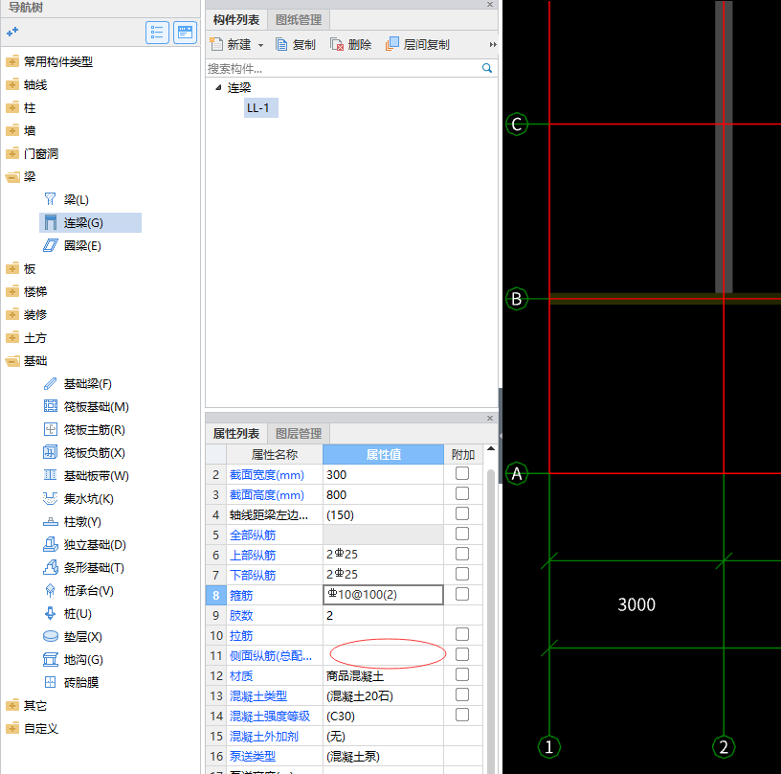The height and width of the screenshot is (774, 781).
Task: Collapse the 连梁 group in component list
Action: tap(218, 87)
